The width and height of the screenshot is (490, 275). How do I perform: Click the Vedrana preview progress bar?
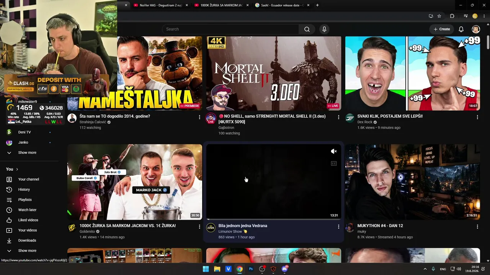point(274,219)
